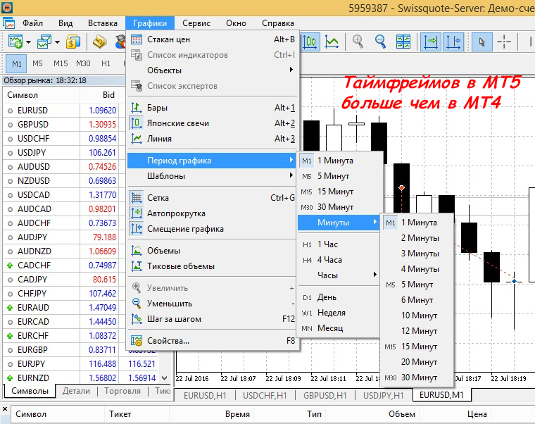Select День period
This screenshot has height=424, width=535.
click(x=339, y=297)
